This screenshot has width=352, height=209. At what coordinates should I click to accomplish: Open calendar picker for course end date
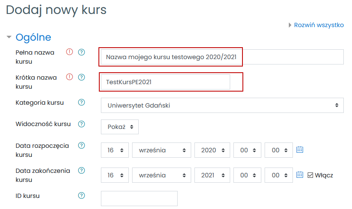click(x=300, y=175)
